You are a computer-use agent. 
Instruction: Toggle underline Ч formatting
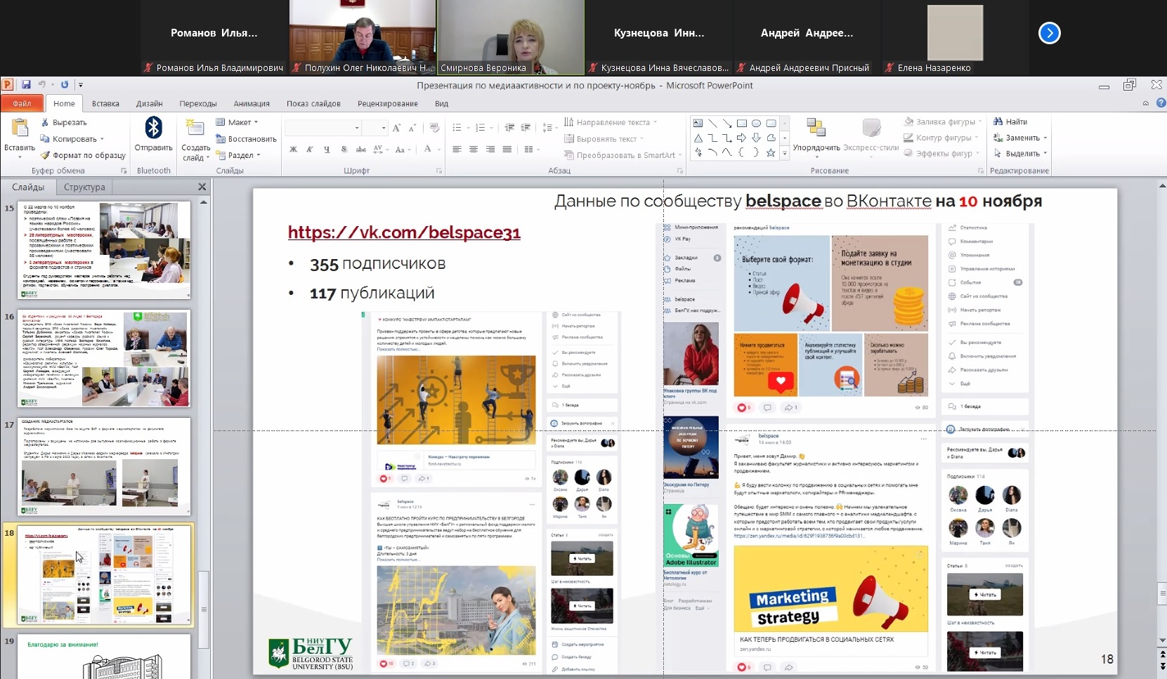[327, 150]
